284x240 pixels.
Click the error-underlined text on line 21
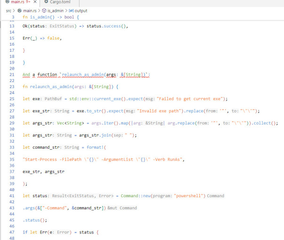[86, 74]
